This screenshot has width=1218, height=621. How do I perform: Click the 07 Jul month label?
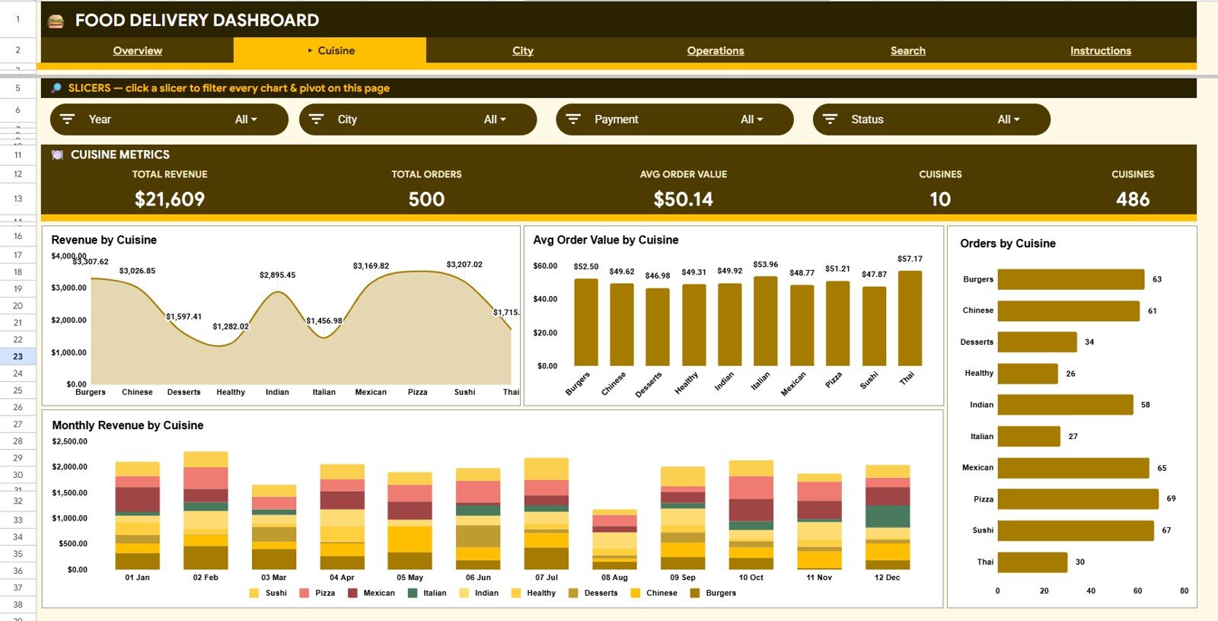[547, 578]
